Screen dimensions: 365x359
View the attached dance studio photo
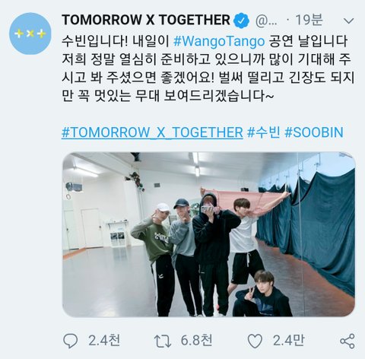click(x=208, y=234)
